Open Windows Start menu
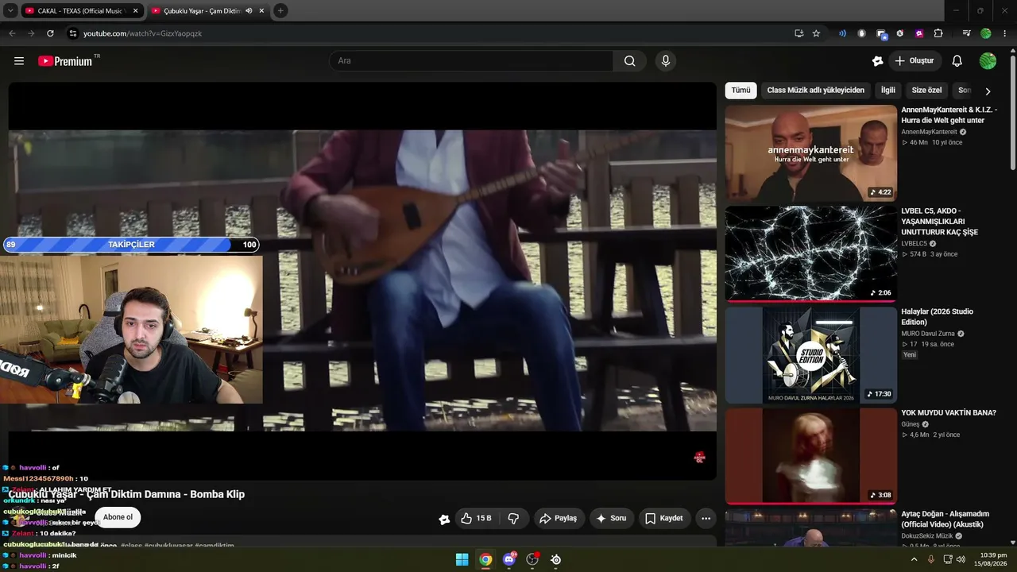Viewport: 1017px width, 572px height. 462,559
